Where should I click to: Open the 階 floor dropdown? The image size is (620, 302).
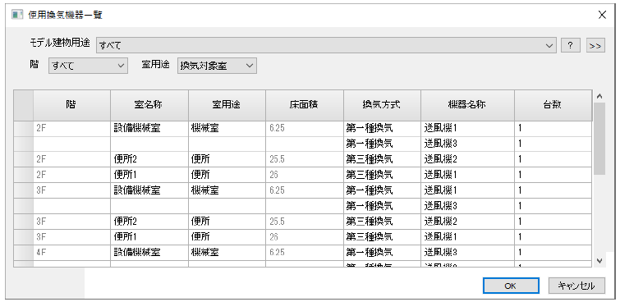pyautogui.click(x=88, y=66)
